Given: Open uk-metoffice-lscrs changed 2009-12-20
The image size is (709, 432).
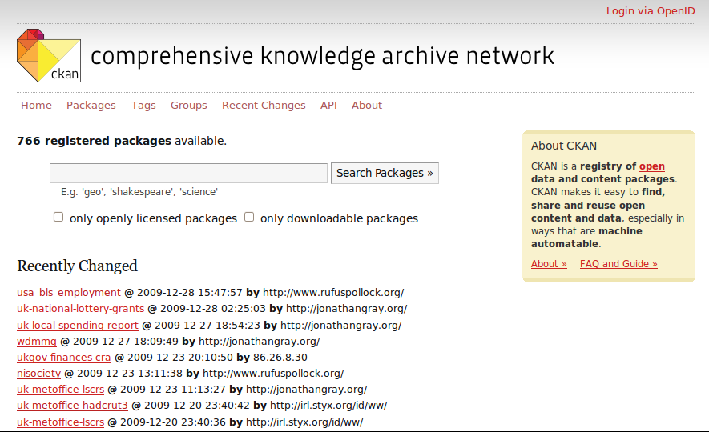Looking at the screenshot, I should click(x=61, y=422).
